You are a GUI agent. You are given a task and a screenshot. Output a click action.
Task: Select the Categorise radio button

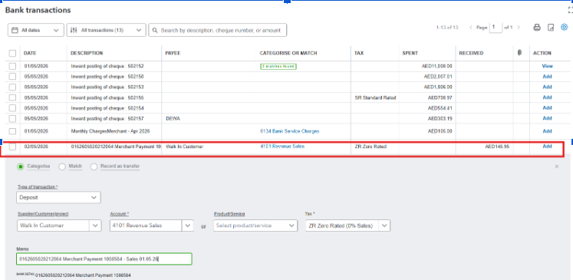tap(21, 166)
